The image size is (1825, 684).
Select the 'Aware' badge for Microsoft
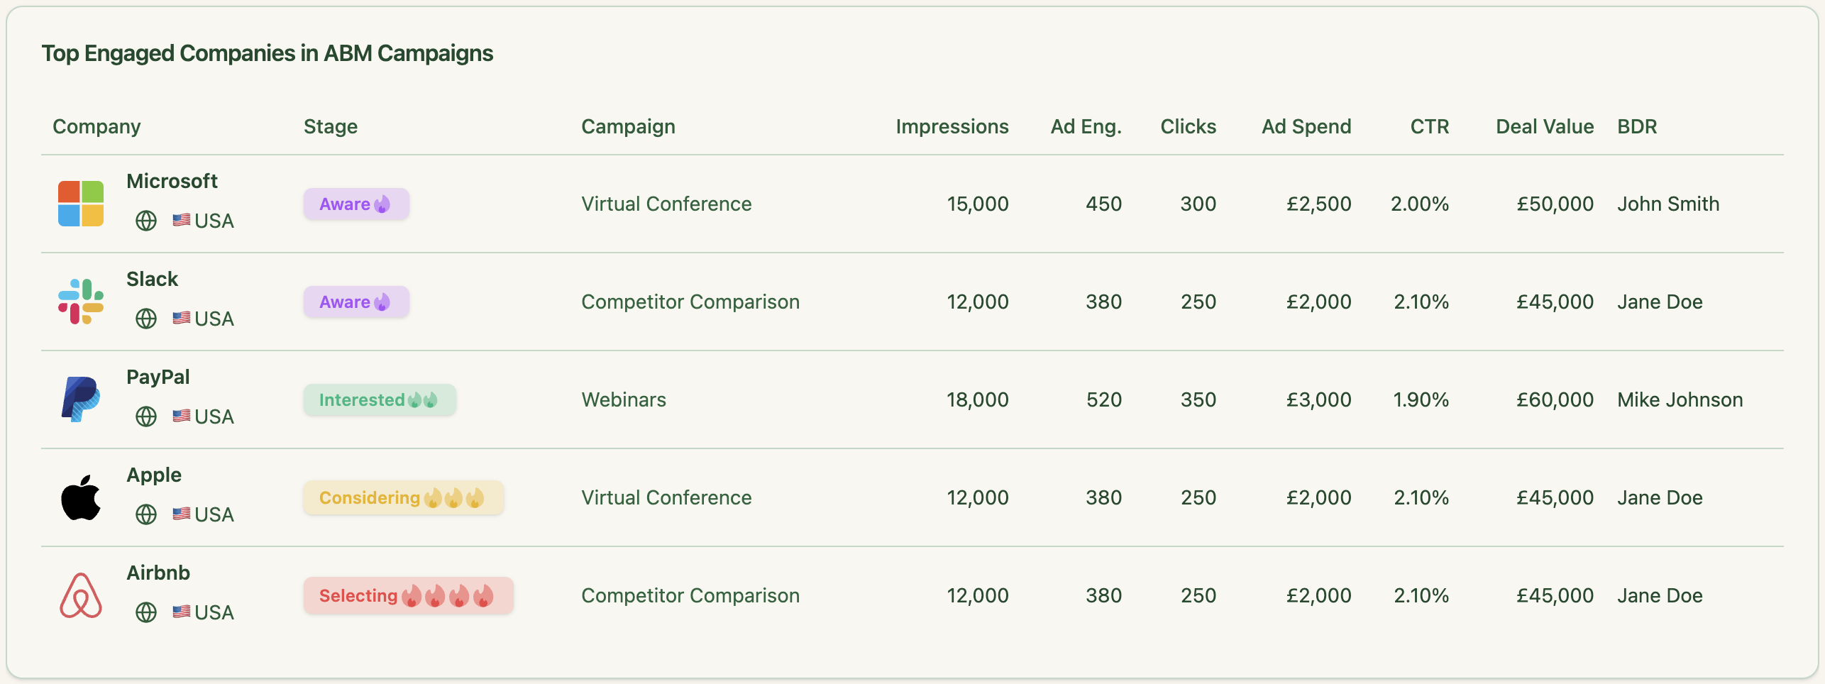pyautogui.click(x=356, y=204)
